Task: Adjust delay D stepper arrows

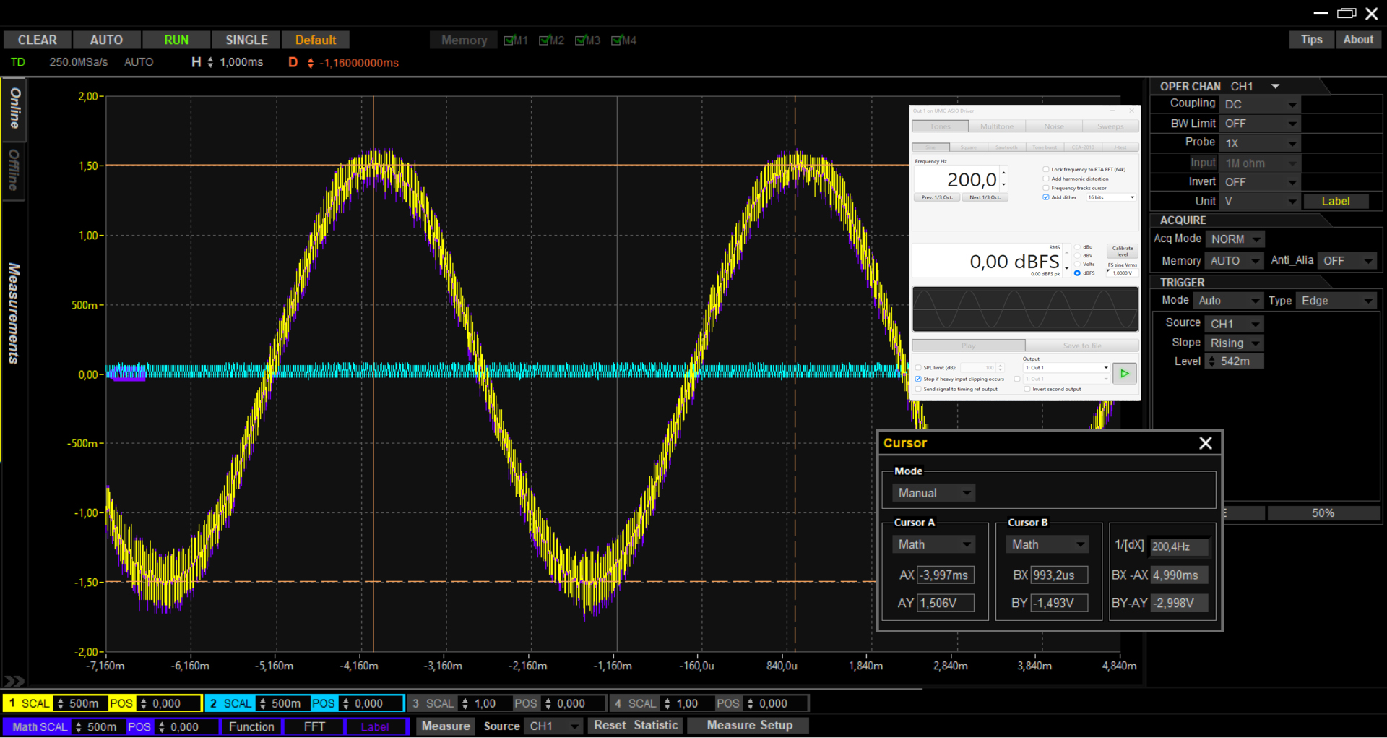Action: click(x=311, y=63)
